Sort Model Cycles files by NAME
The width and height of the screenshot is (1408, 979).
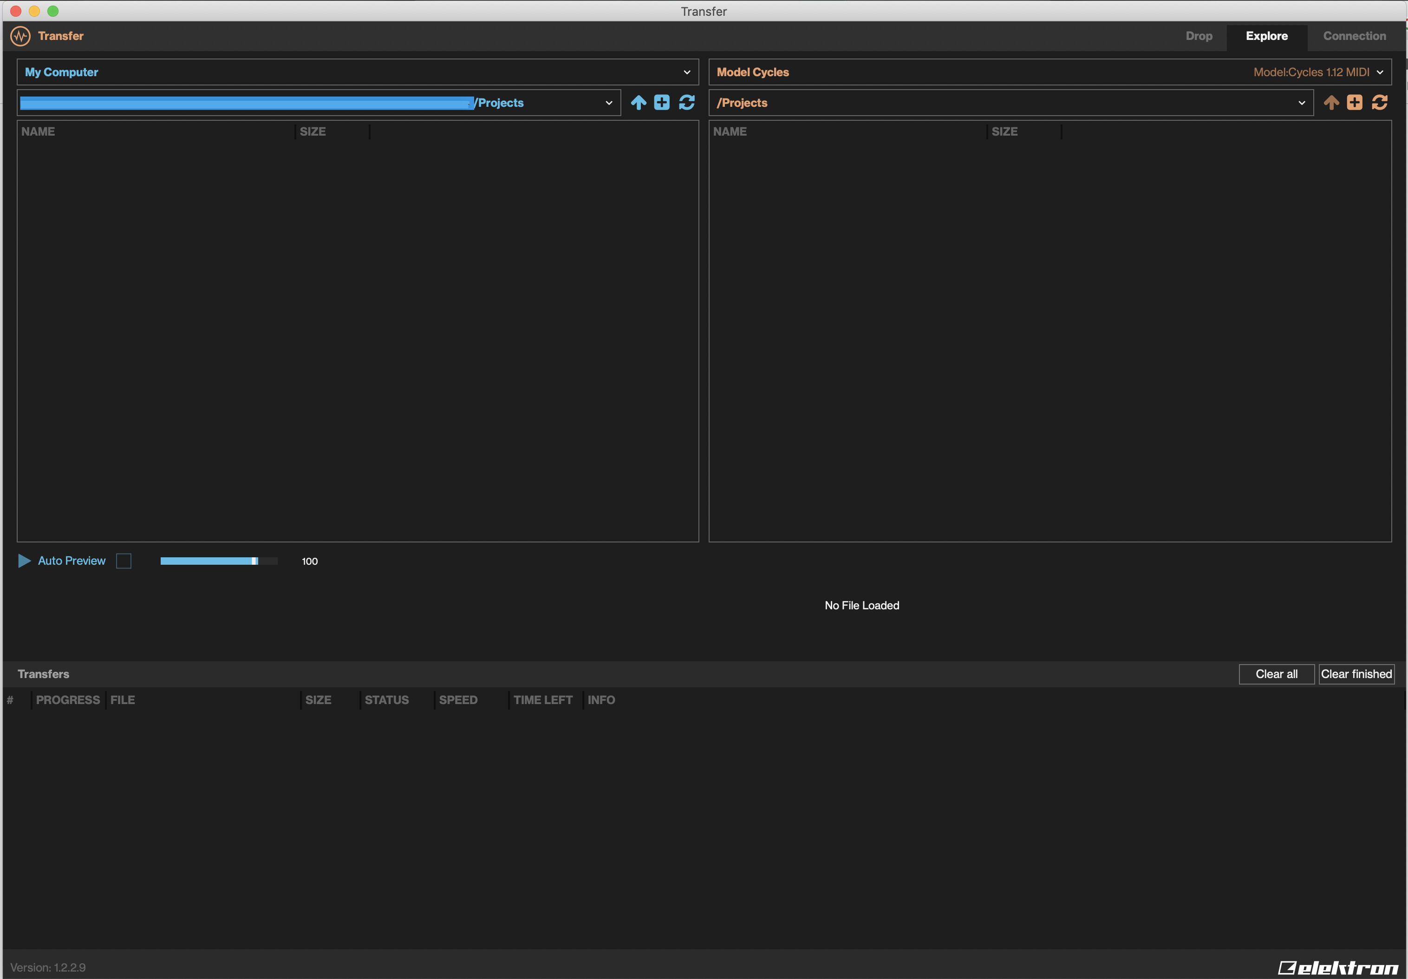pyautogui.click(x=730, y=132)
